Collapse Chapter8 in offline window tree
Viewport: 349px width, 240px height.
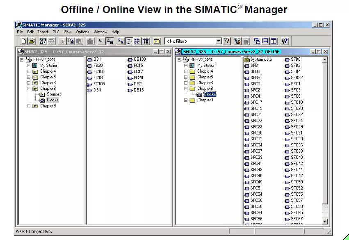(x=28, y=89)
